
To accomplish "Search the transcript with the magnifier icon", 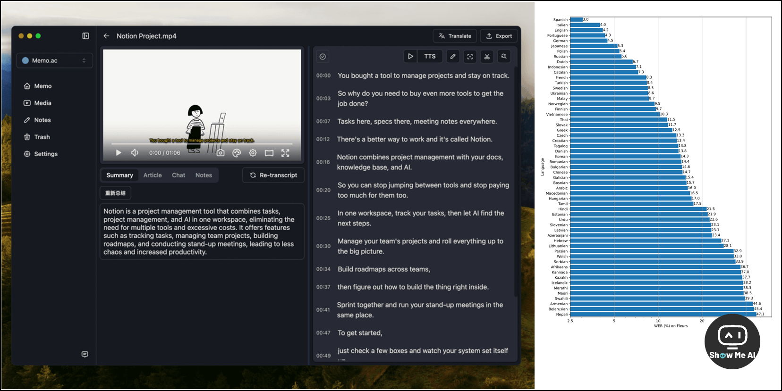I will coord(504,57).
